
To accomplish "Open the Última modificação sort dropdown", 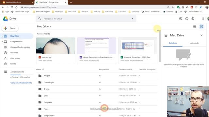I will 126,70.
